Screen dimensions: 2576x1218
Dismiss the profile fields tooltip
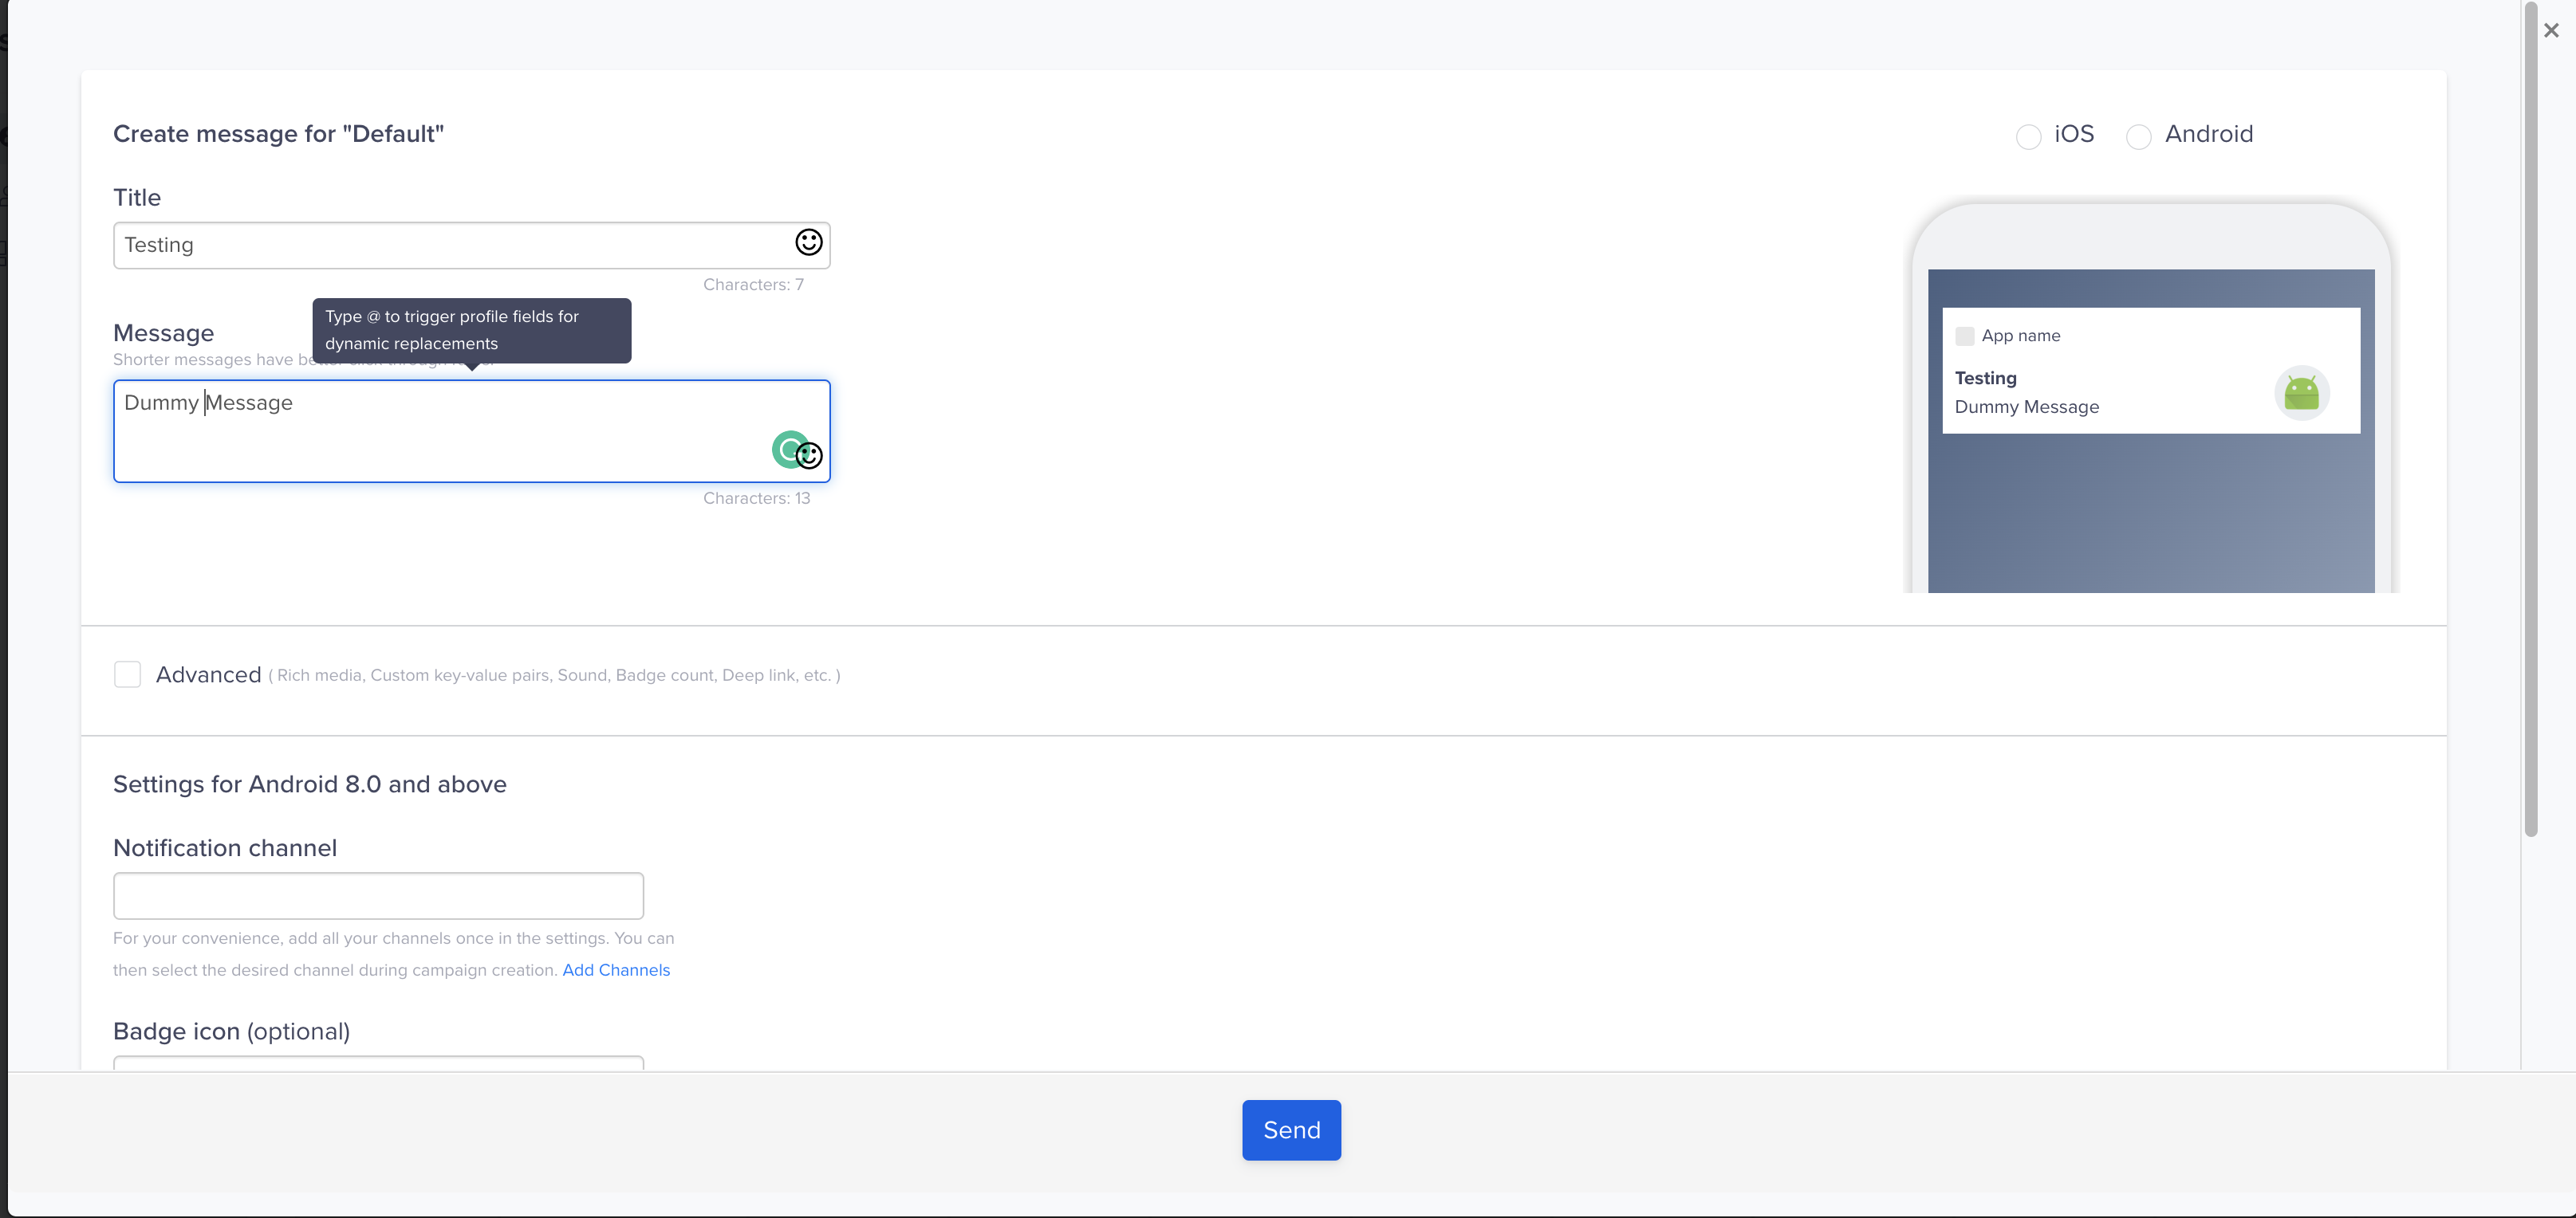click(471, 330)
